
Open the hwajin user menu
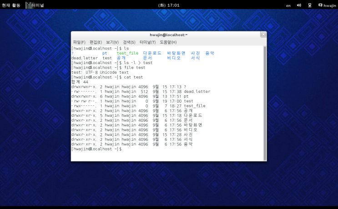pos(327,5)
